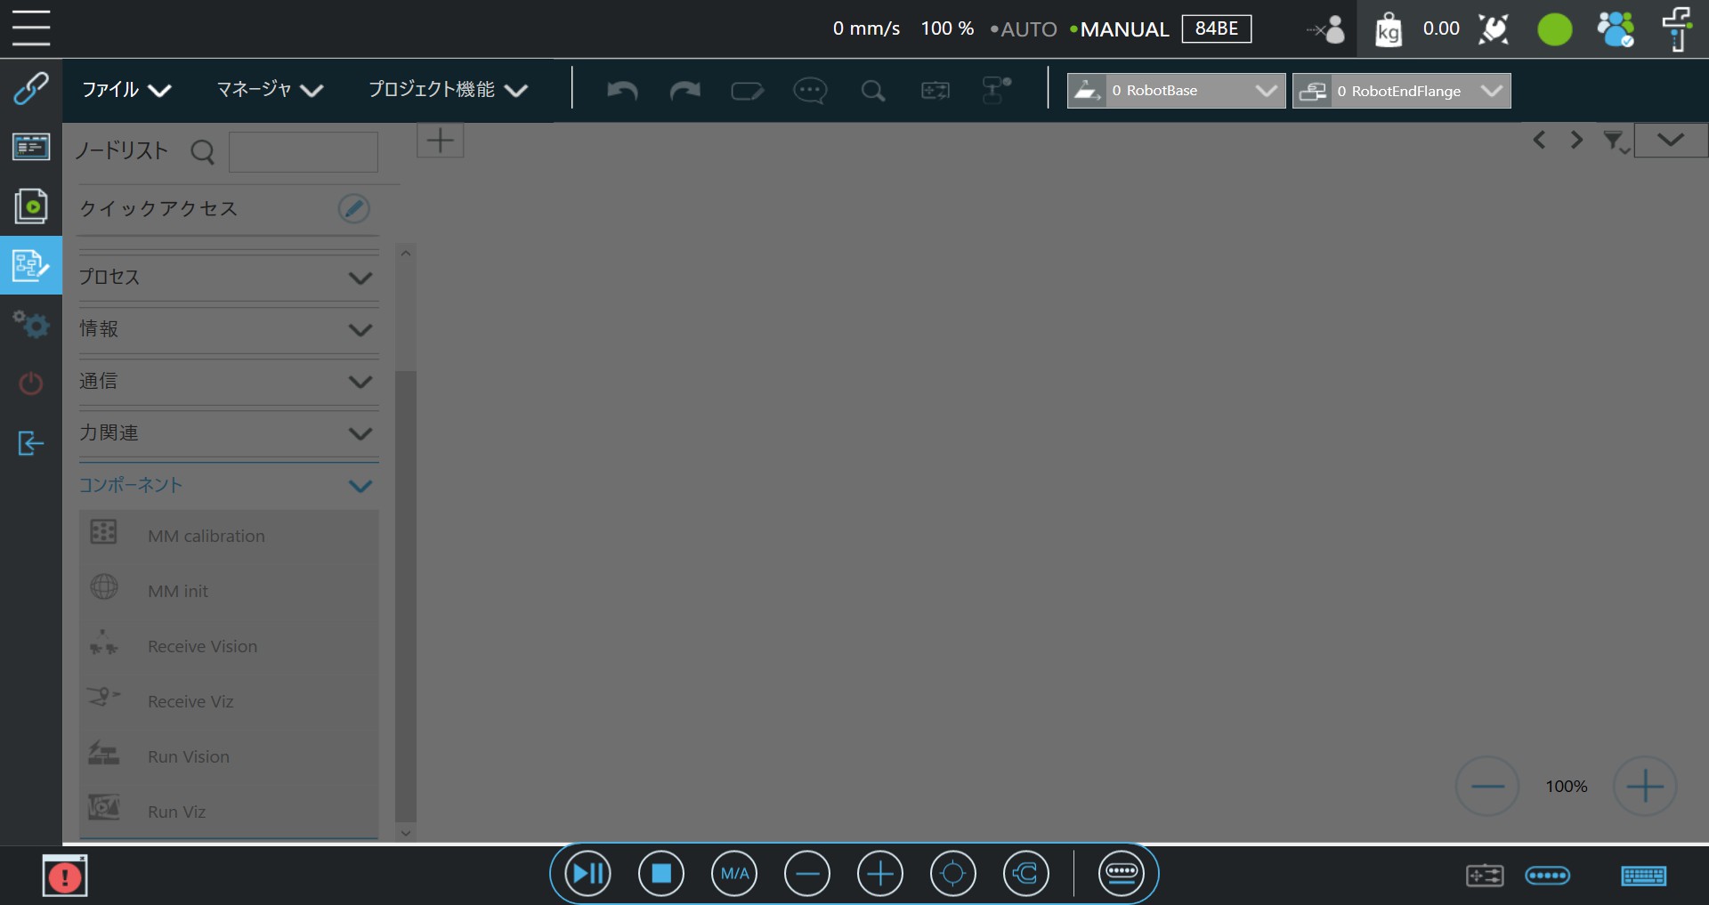Add a new tab with plus button
The image size is (1709, 905).
441,141
